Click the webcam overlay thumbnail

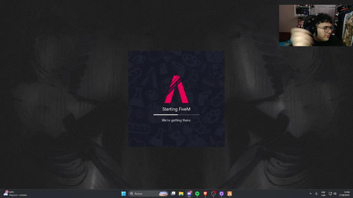click(316, 25)
